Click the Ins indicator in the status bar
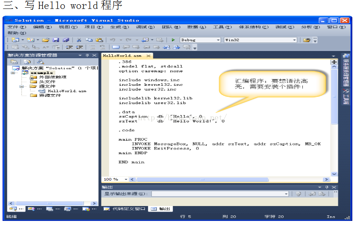 click(x=331, y=217)
